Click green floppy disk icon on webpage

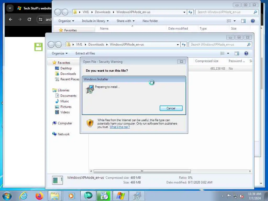point(38,47)
